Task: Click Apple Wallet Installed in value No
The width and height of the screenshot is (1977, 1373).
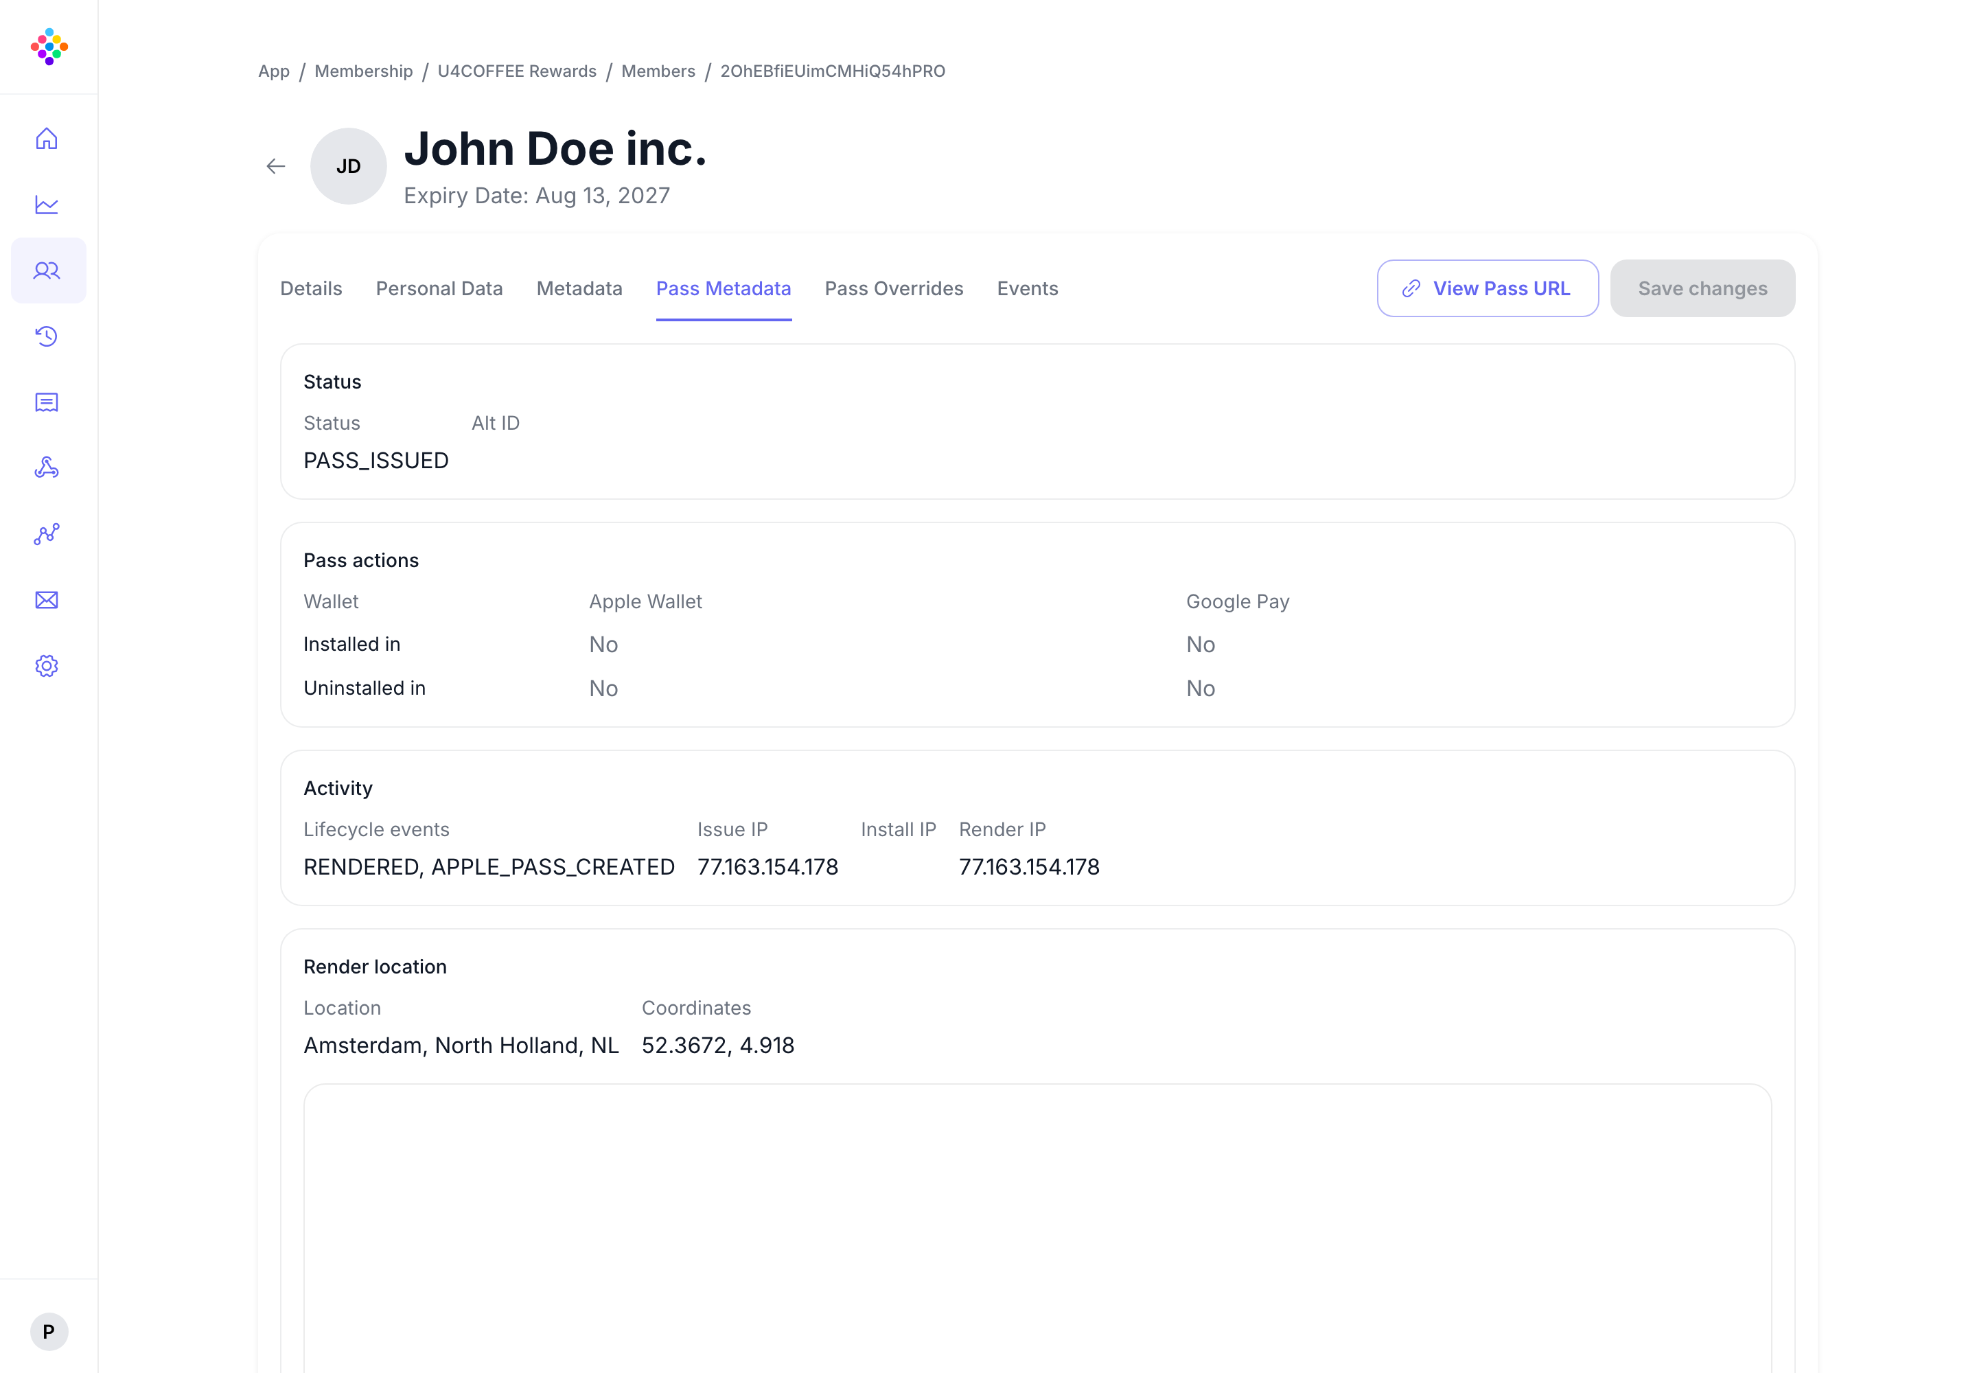Action: (x=603, y=645)
